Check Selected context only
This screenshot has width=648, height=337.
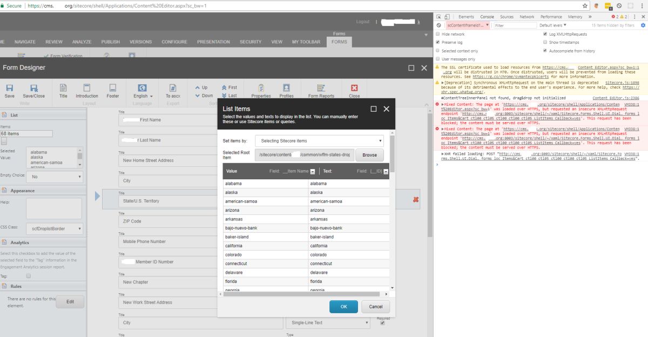(x=438, y=51)
